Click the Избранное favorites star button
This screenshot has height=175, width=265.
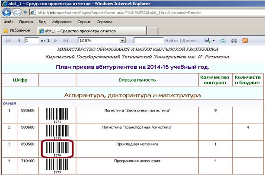[16, 31]
